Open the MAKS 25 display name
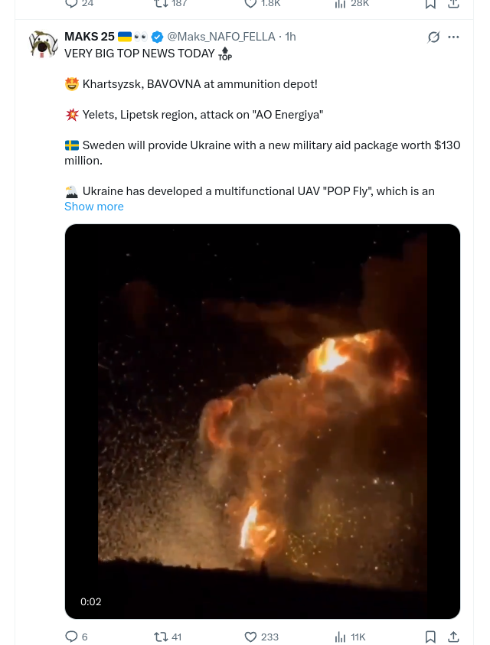Image resolution: width=490 pixels, height=645 pixels. click(x=90, y=37)
